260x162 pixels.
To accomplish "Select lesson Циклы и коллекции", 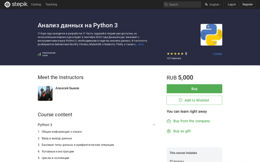I will click(55, 158).
